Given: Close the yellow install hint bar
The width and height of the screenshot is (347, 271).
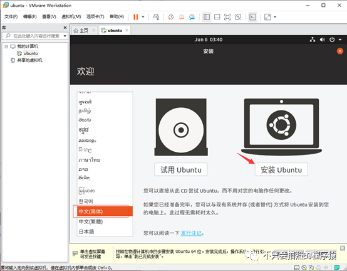Looking at the screenshot, I should click(x=343, y=248).
